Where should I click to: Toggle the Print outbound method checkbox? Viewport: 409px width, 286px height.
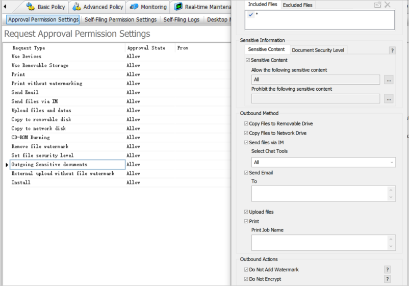tap(246, 221)
